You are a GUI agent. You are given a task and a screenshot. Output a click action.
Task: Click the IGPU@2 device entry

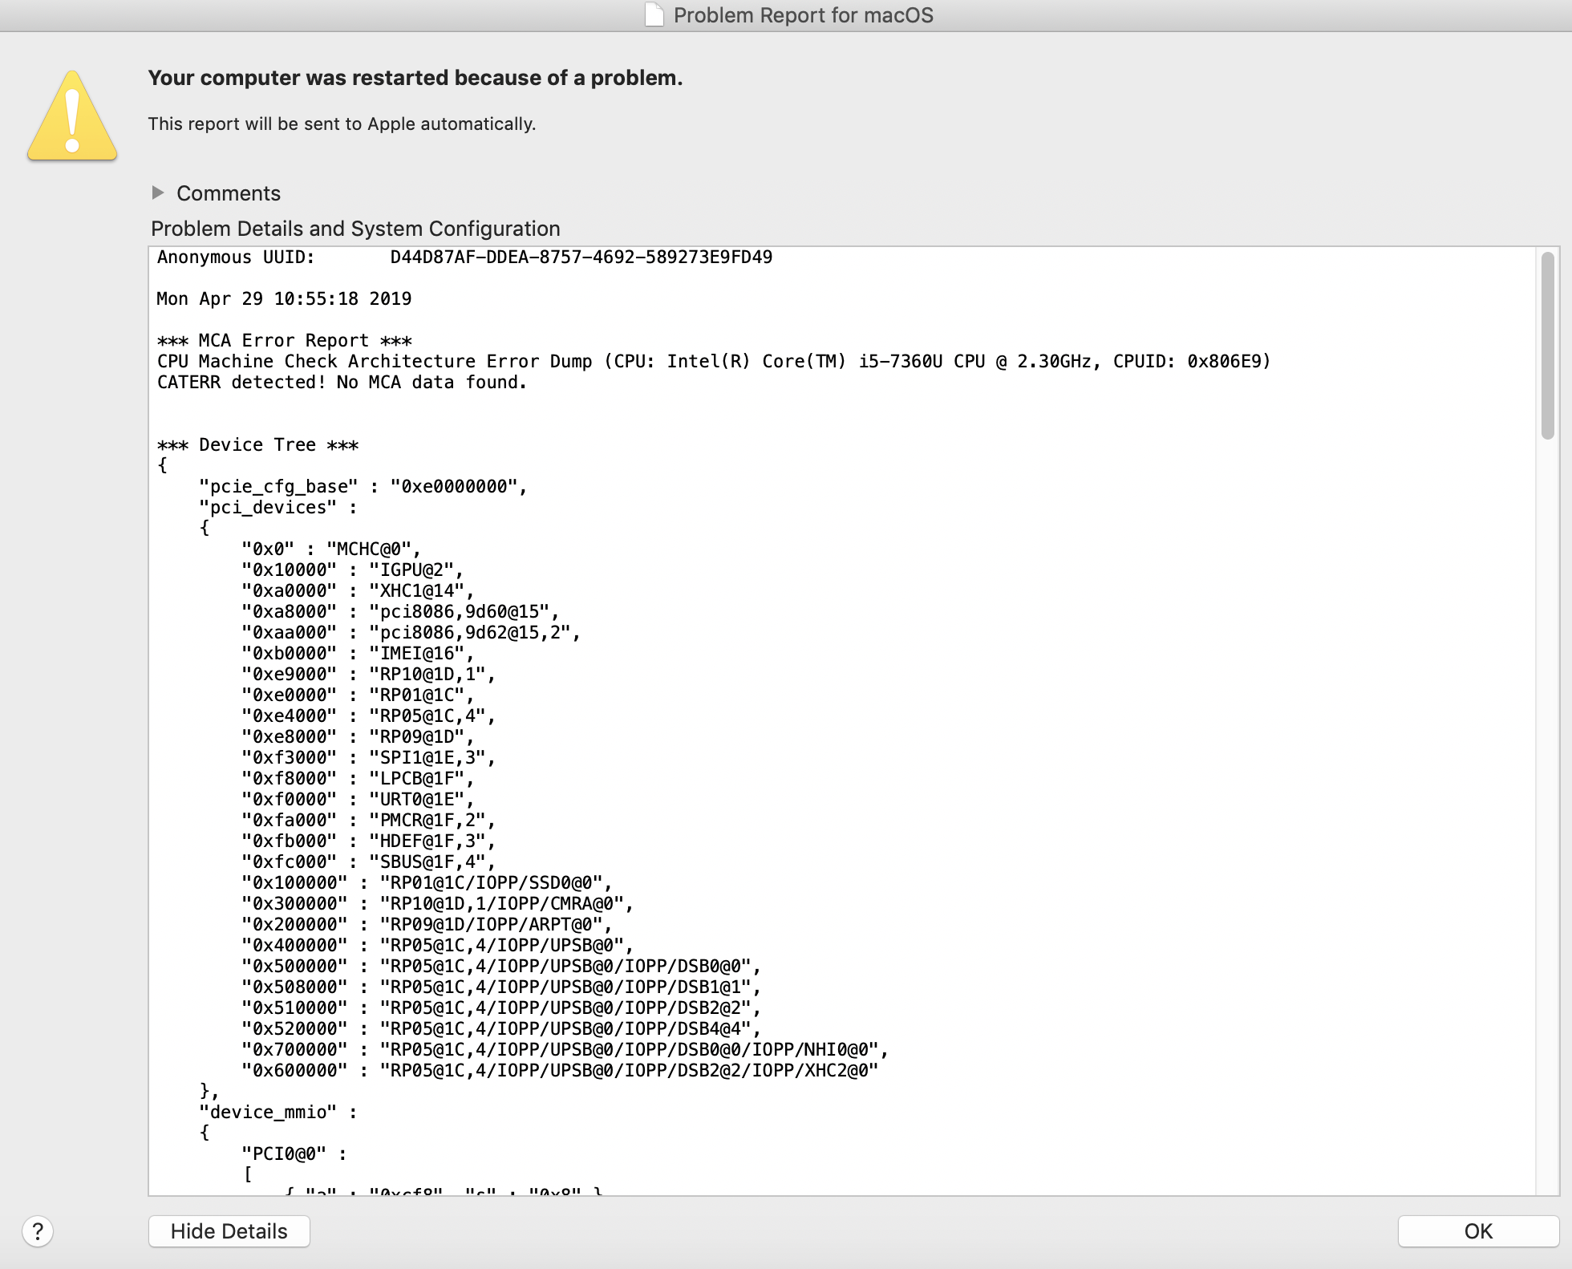click(353, 570)
